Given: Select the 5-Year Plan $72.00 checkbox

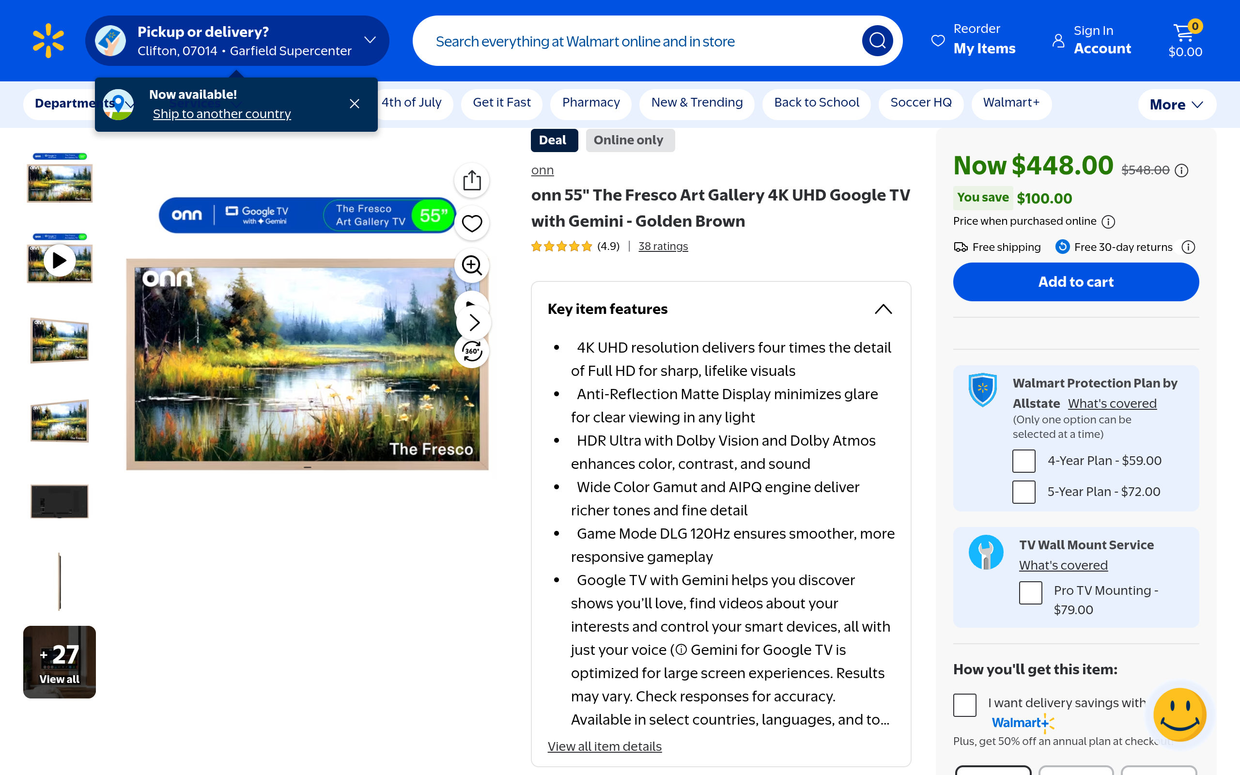Looking at the screenshot, I should (x=1024, y=492).
